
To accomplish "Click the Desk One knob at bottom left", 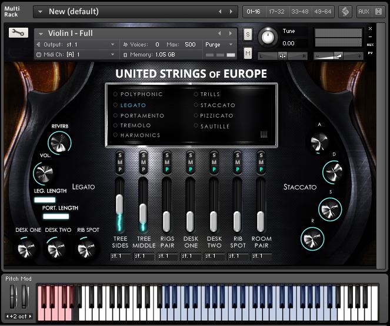I will [x=28, y=248].
